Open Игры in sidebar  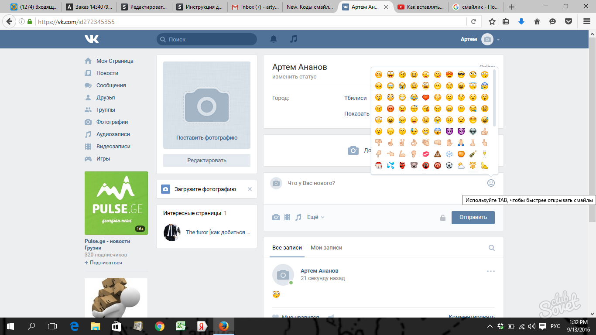(103, 159)
